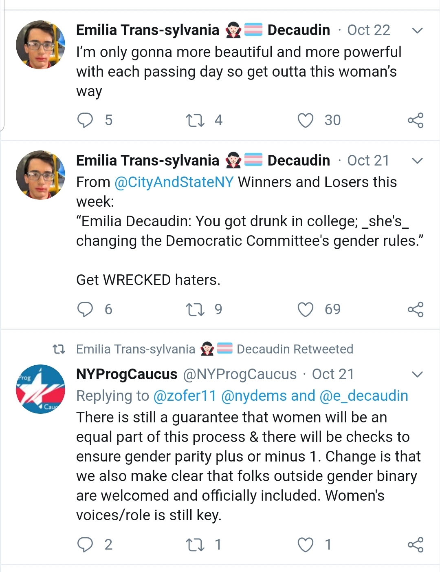Expand the menu chevron on Emilia's Oct 21 tweet
This screenshot has height=572, width=440.
point(417,161)
